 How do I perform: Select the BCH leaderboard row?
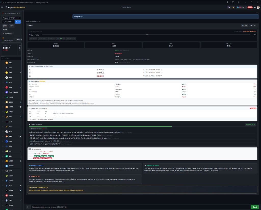click(x=11, y=156)
